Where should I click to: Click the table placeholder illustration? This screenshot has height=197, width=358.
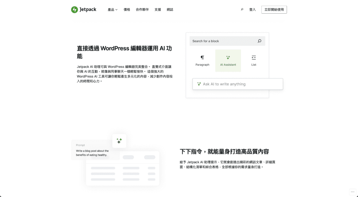[x=123, y=170]
